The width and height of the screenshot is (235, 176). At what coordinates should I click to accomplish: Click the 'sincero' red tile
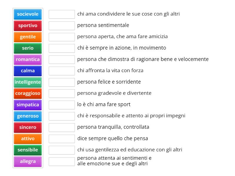pyautogui.click(x=28, y=127)
